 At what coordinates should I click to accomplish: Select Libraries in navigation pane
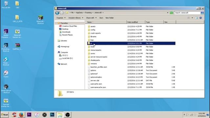coord(64,41)
